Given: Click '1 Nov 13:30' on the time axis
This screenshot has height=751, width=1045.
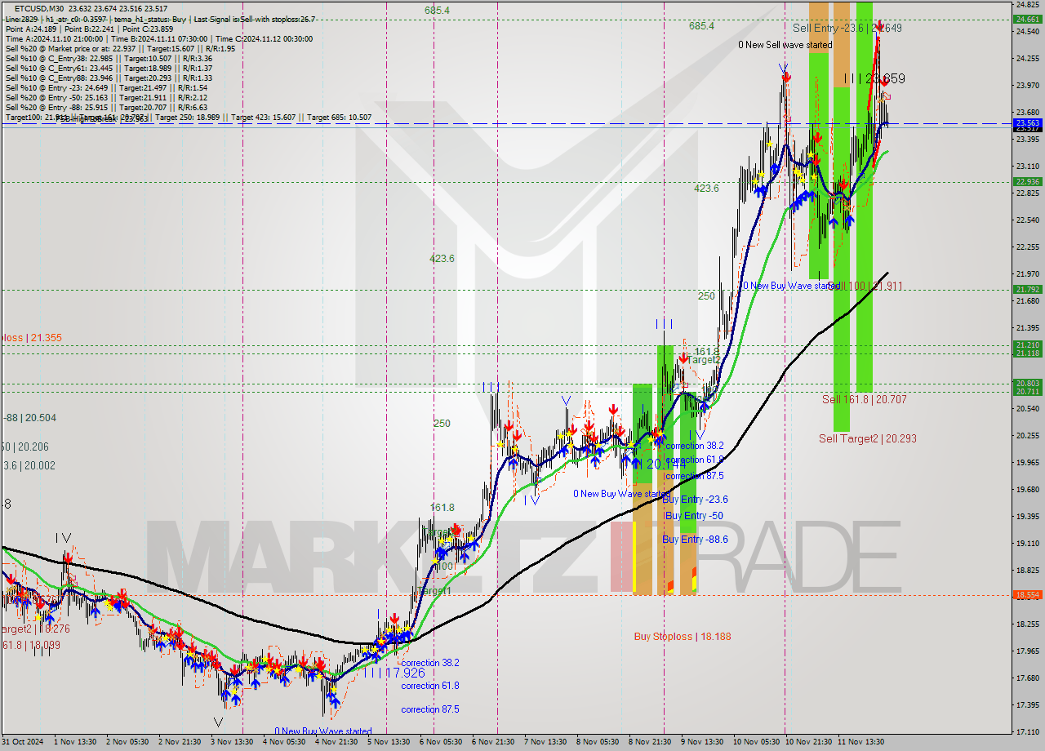Looking at the screenshot, I should (x=74, y=741).
